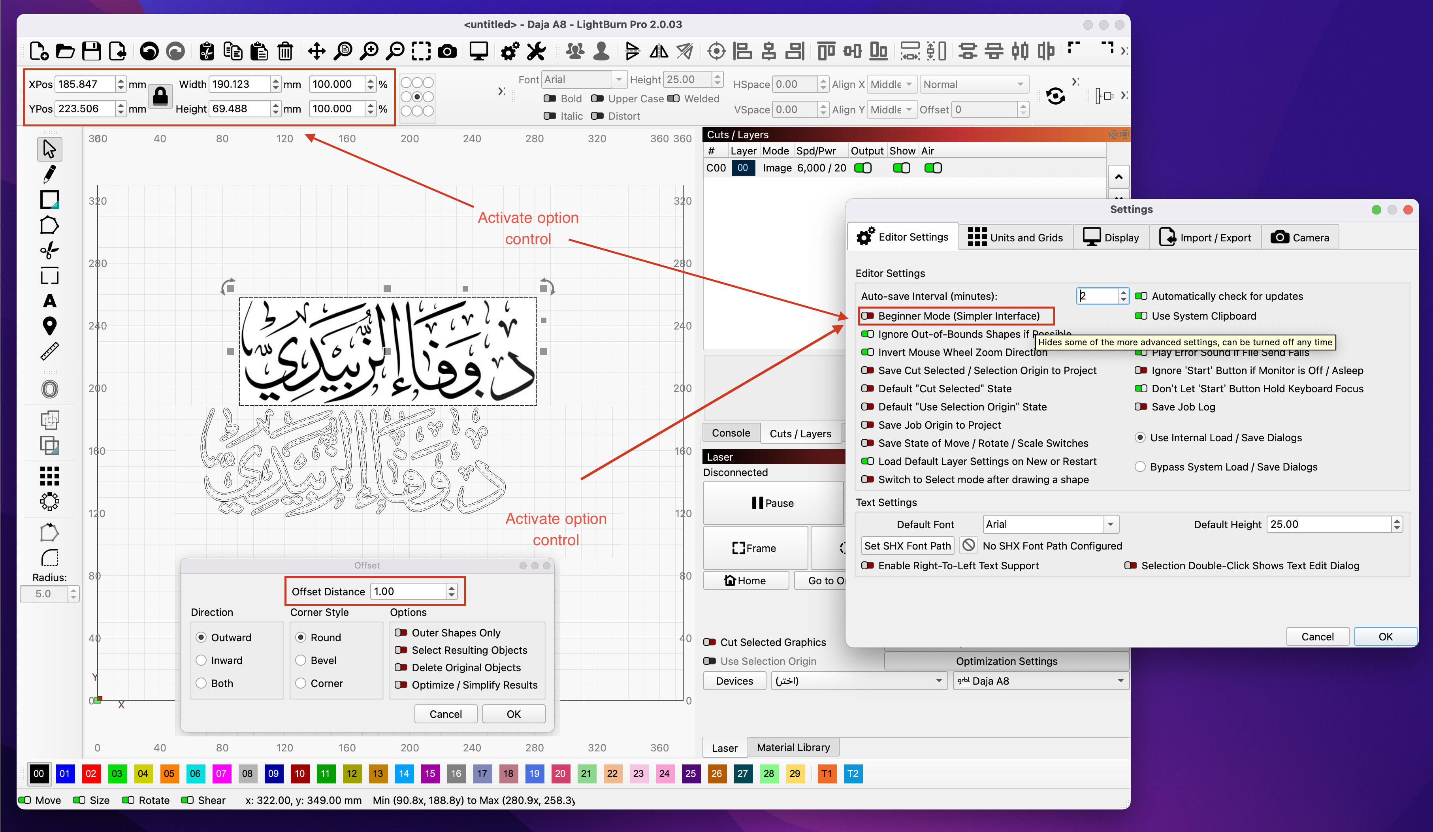
Task: Toggle Delete Original Objects option
Action: coord(401,668)
